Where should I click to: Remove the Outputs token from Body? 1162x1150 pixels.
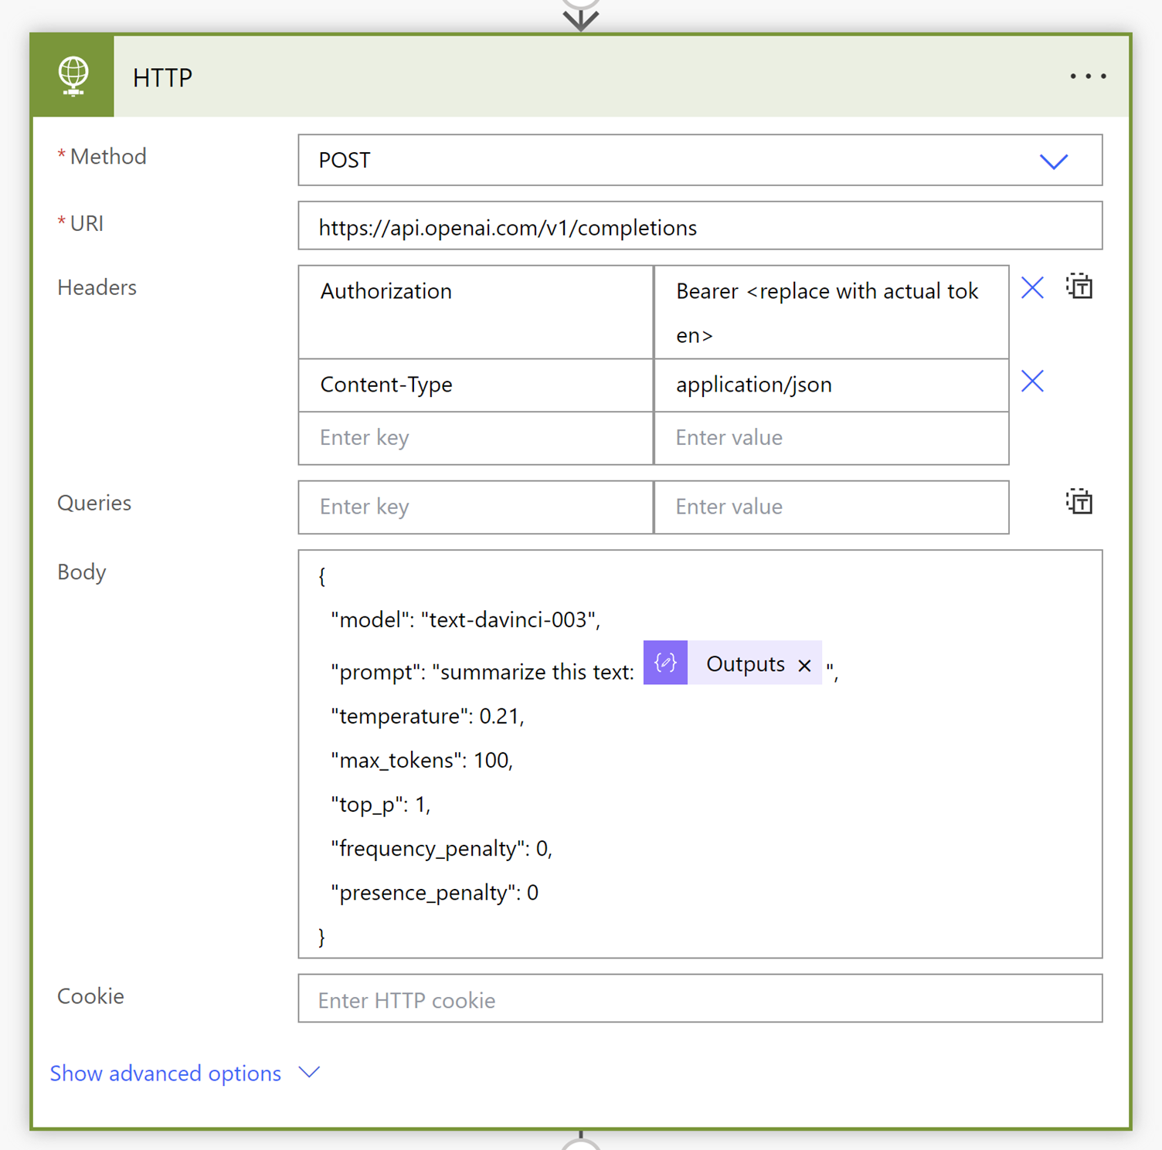[804, 665]
